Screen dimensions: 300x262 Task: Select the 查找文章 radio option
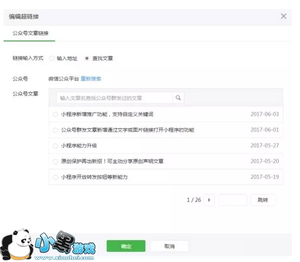coord(86,58)
